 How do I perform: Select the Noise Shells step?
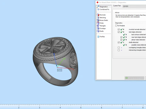(103, 20)
